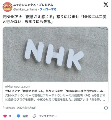The width and height of the screenshot is (111, 120).
Task: Click the nikkansports.com domain text
Action: click(18, 87)
